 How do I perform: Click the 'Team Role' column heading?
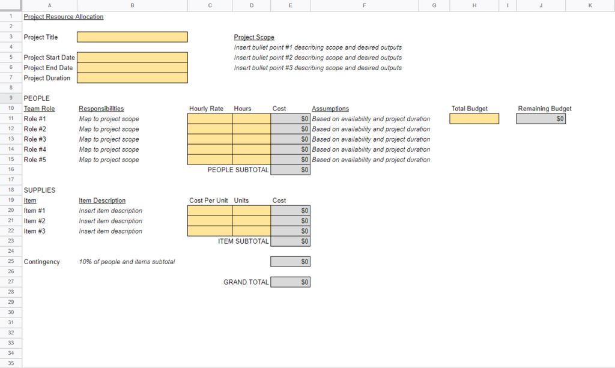pyautogui.click(x=39, y=109)
